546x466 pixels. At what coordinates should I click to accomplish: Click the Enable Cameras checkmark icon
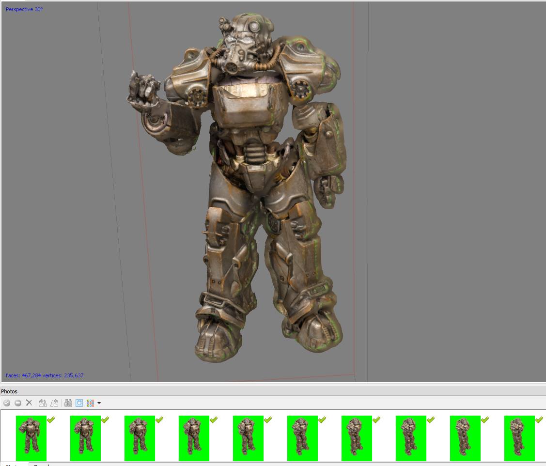coord(7,403)
